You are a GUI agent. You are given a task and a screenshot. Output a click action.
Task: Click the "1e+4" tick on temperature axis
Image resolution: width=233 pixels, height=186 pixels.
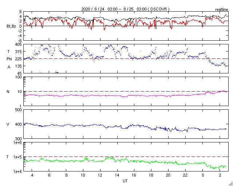point(16,171)
